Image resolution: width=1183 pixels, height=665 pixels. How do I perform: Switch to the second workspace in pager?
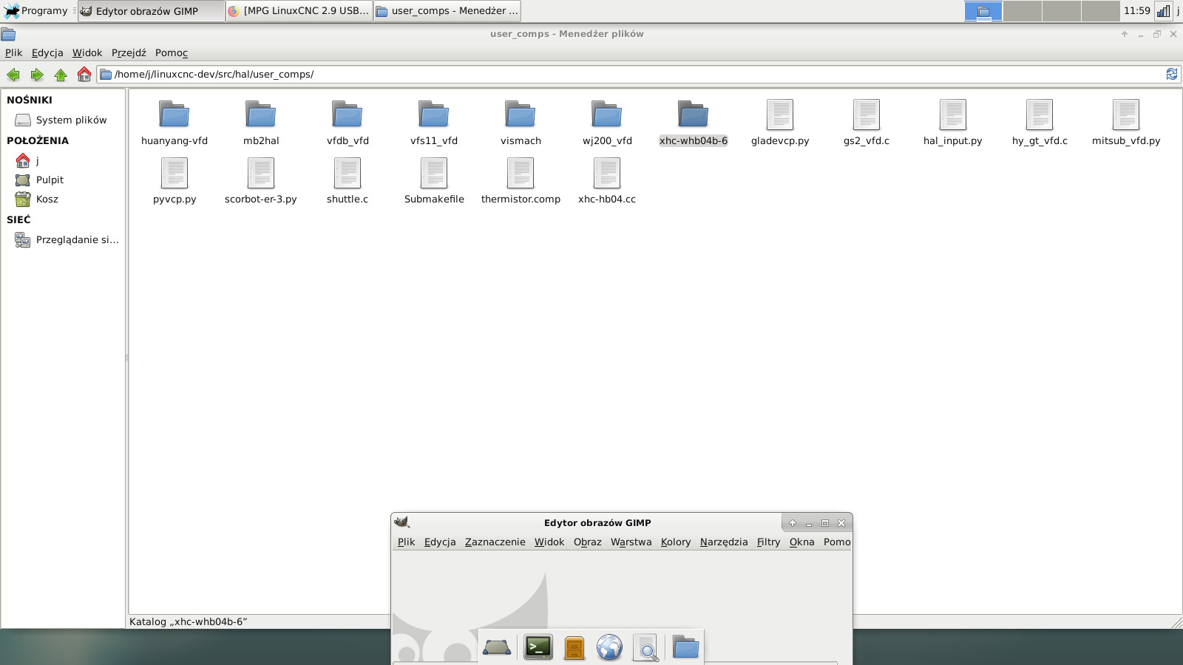1023,11
